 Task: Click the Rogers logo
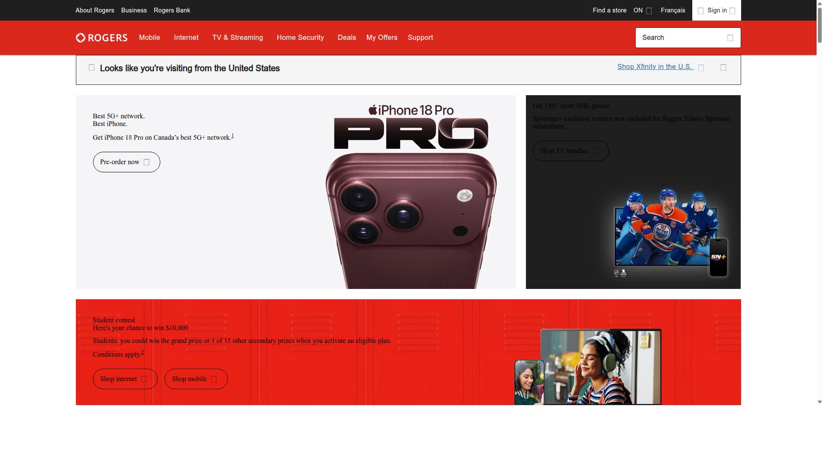click(102, 38)
